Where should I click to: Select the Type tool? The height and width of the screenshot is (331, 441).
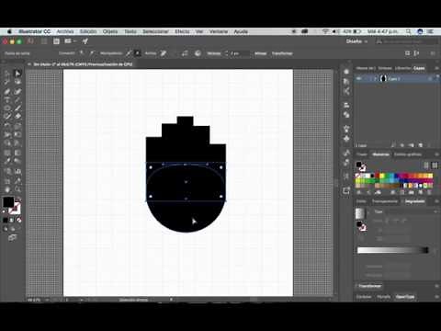point(7,100)
